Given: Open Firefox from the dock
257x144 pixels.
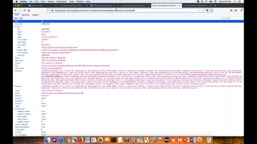Looking at the screenshot, I should point(80,140).
